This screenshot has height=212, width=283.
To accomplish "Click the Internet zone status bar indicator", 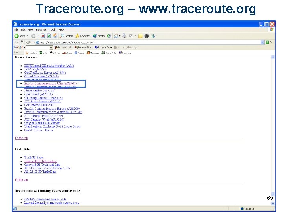I will click(247, 209).
